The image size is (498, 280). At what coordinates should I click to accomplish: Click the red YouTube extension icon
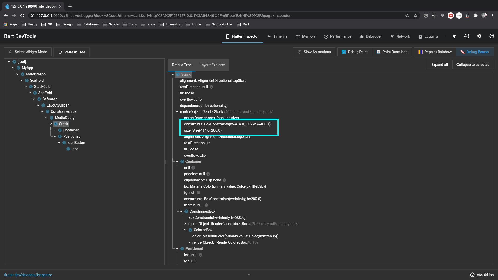(451, 16)
